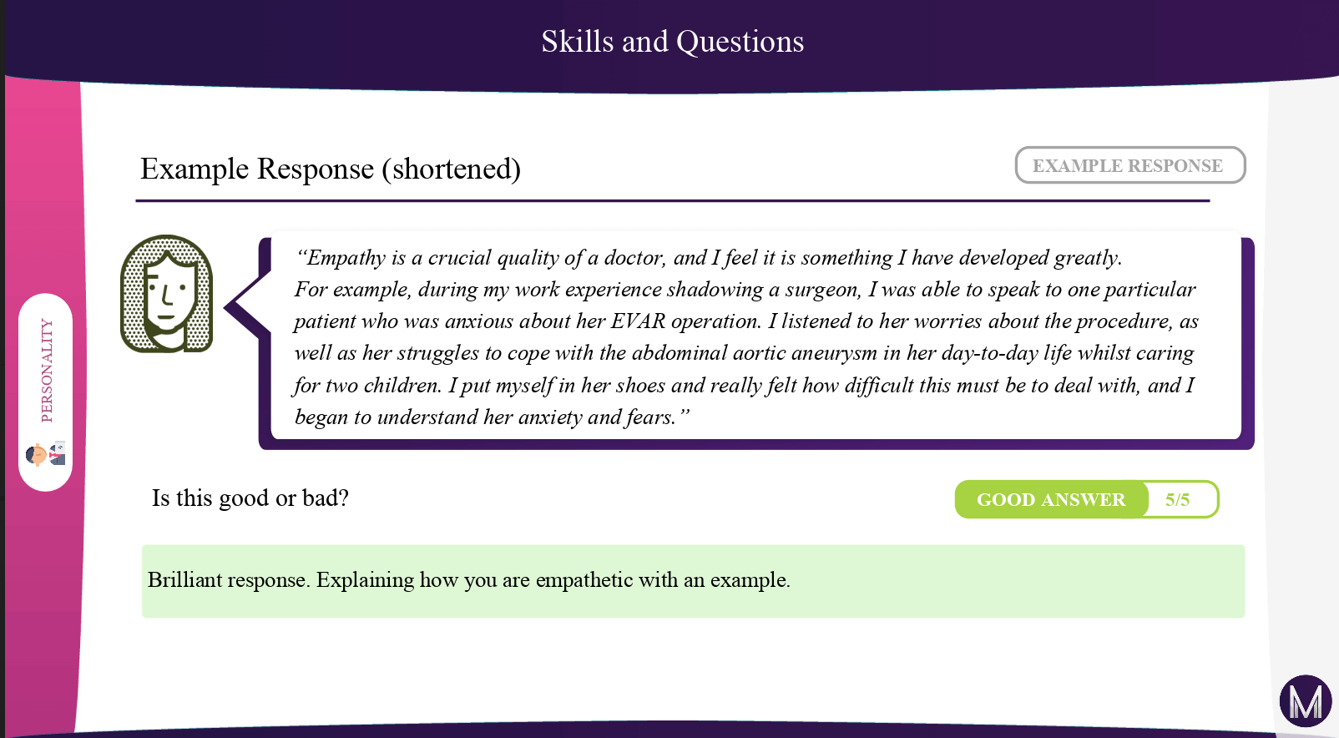1339x738 pixels.
Task: Click the words 'EVAR operation' in the quote
Action: (685, 321)
